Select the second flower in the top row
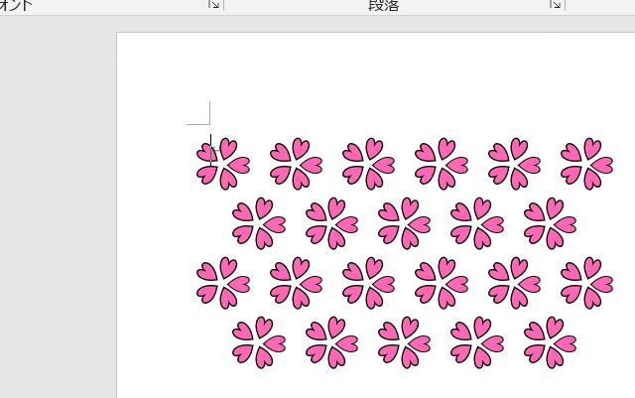Screen dimensions: 635x398 296,164
